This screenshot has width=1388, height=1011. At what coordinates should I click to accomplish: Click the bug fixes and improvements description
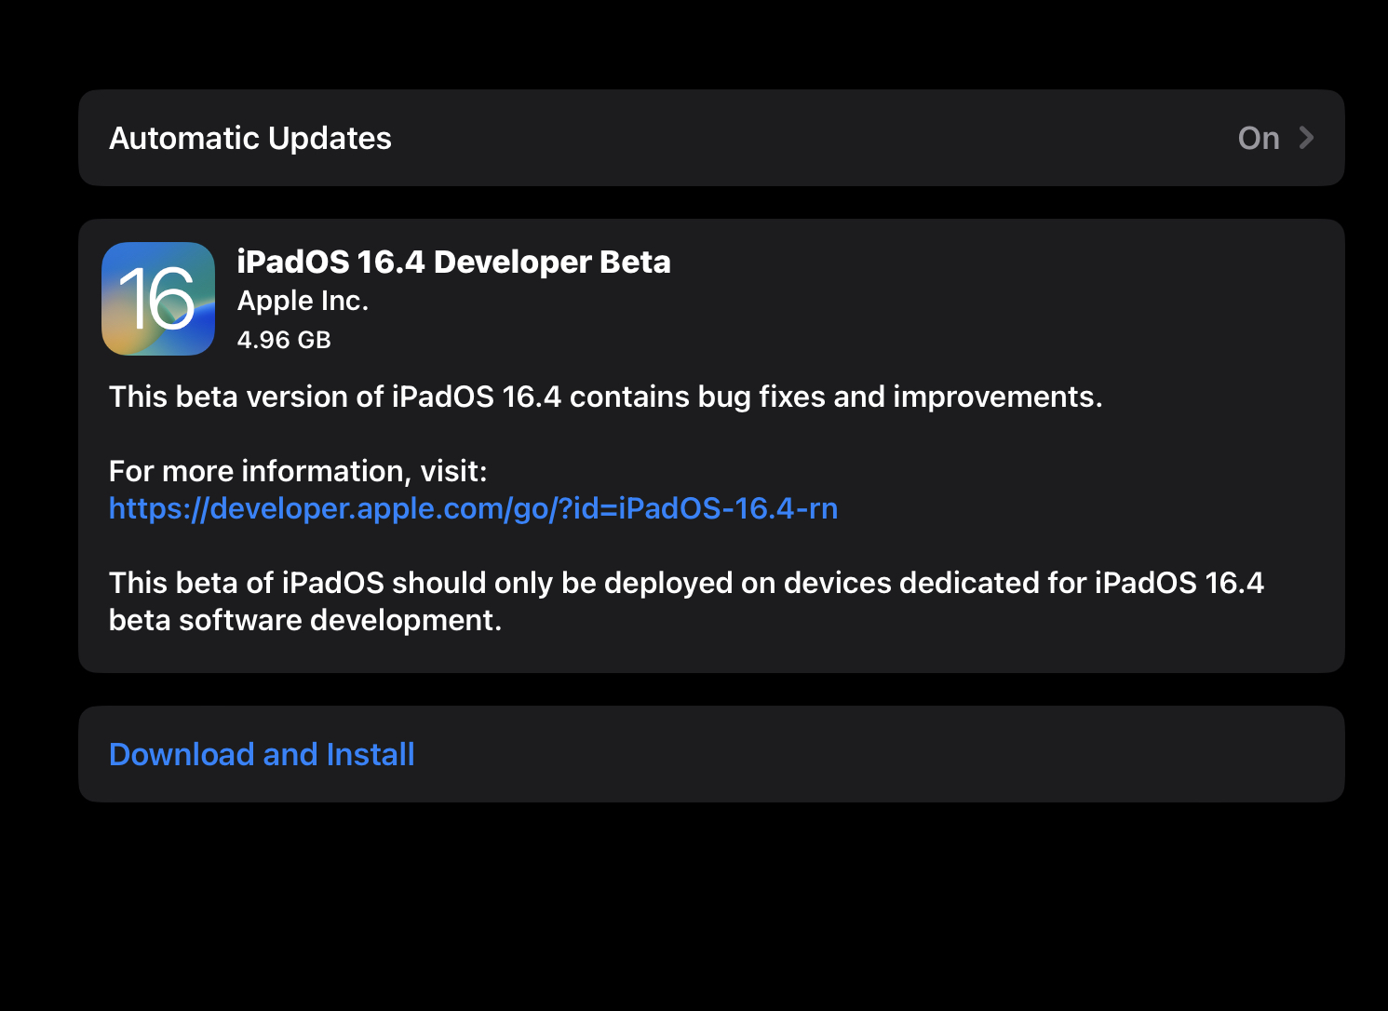tap(605, 397)
